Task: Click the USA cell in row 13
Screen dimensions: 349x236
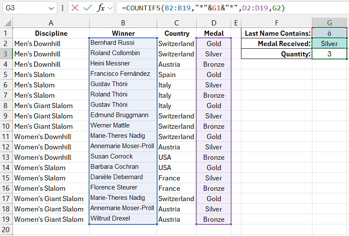Action: [176, 157]
